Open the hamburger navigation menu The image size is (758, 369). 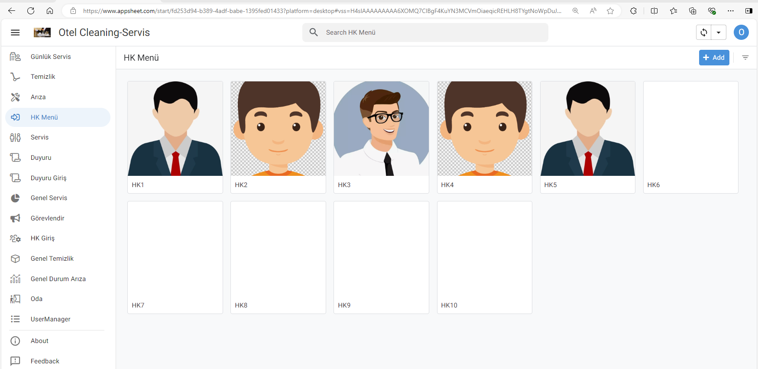click(x=15, y=32)
